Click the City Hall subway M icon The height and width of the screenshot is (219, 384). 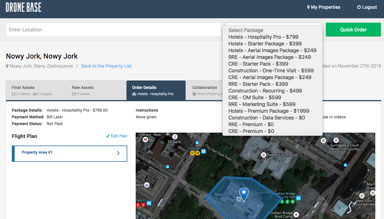pyautogui.click(x=204, y=151)
